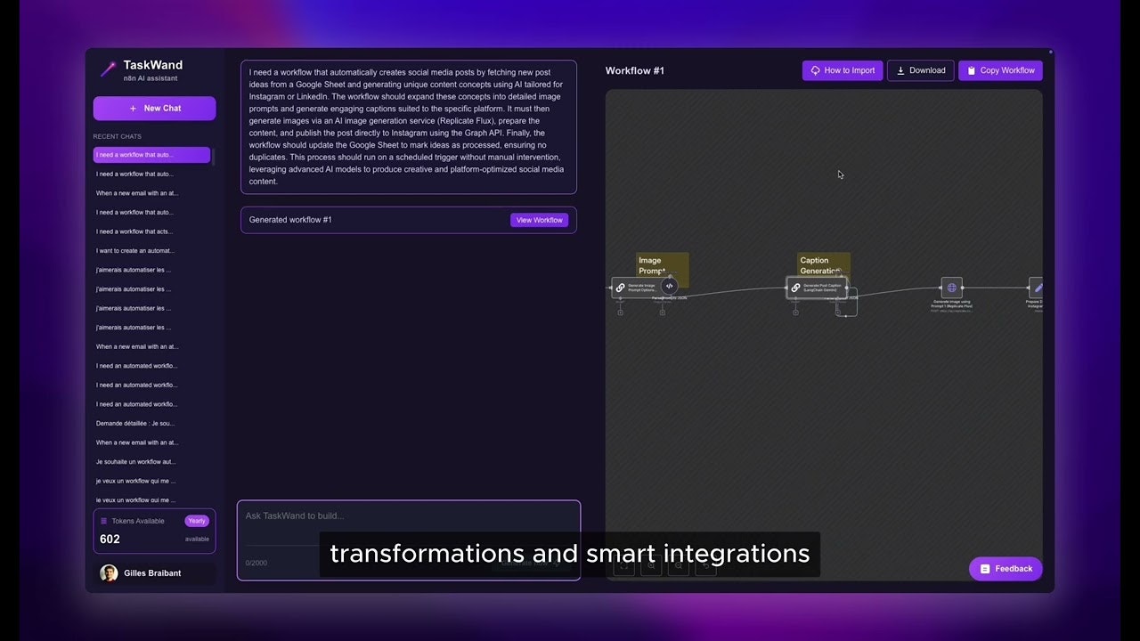The width and height of the screenshot is (1140, 641).
Task: Click the Tokens Available list icon
Action: (x=103, y=521)
